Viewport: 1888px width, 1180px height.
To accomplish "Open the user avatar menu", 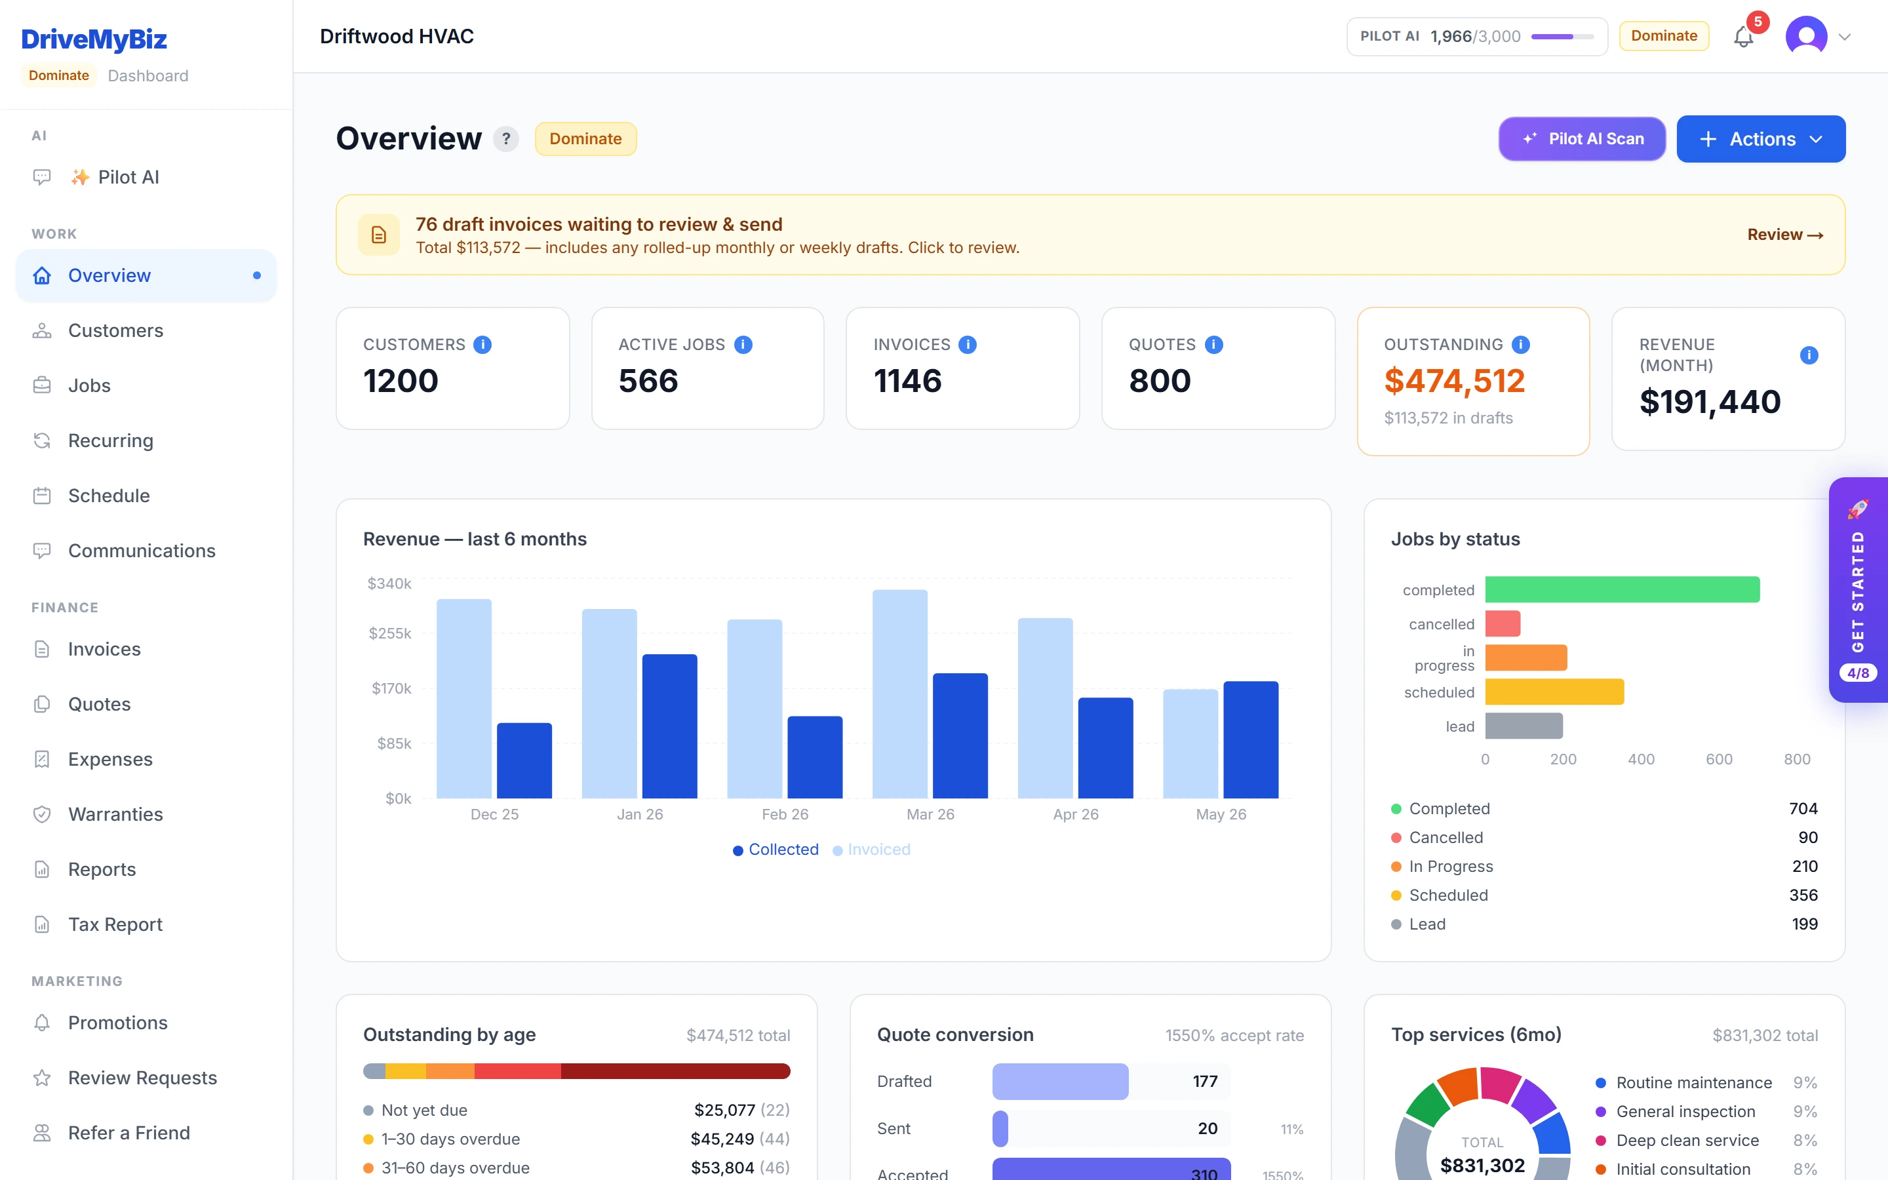I will (x=1806, y=36).
